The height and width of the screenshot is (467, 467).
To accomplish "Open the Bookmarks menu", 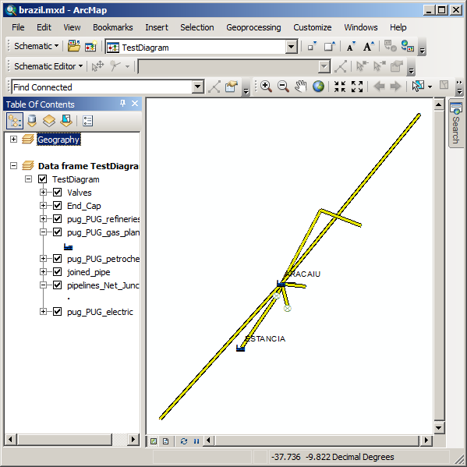I will [113, 27].
